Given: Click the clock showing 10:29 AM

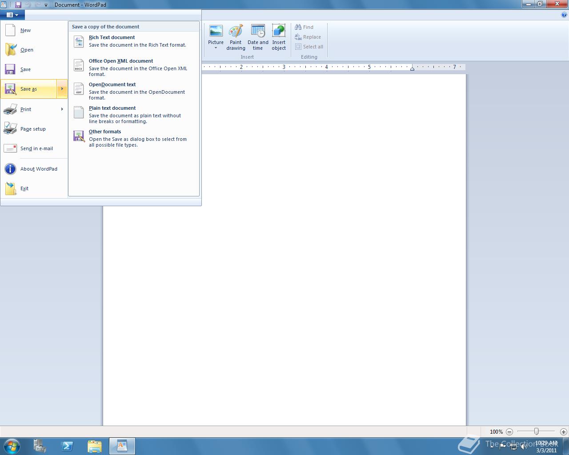Looking at the screenshot, I should (546, 446).
